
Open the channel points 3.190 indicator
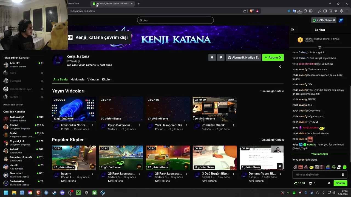299,183
